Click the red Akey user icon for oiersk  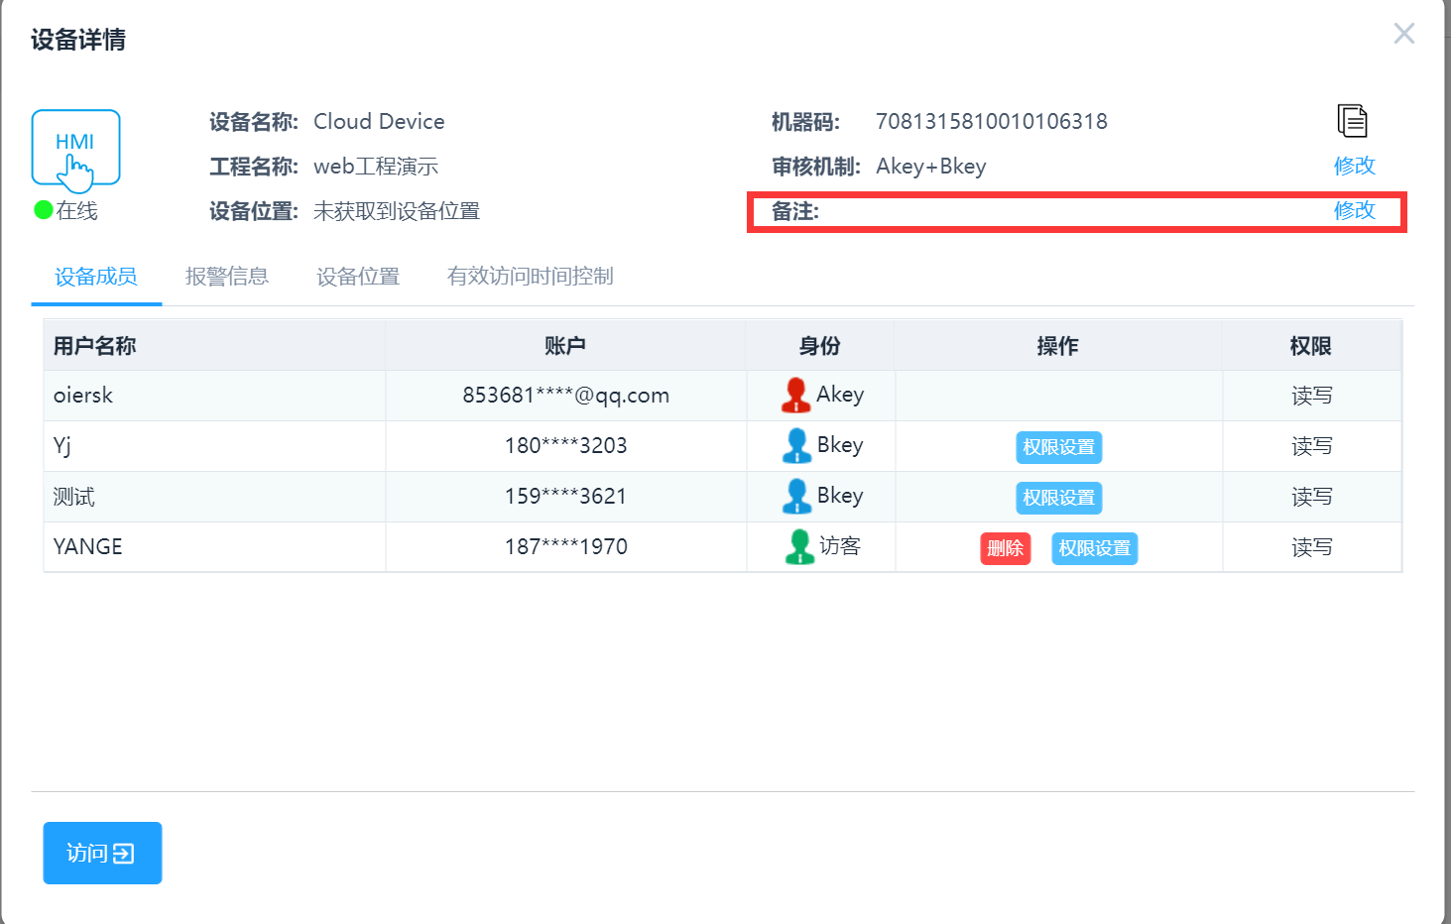795,395
